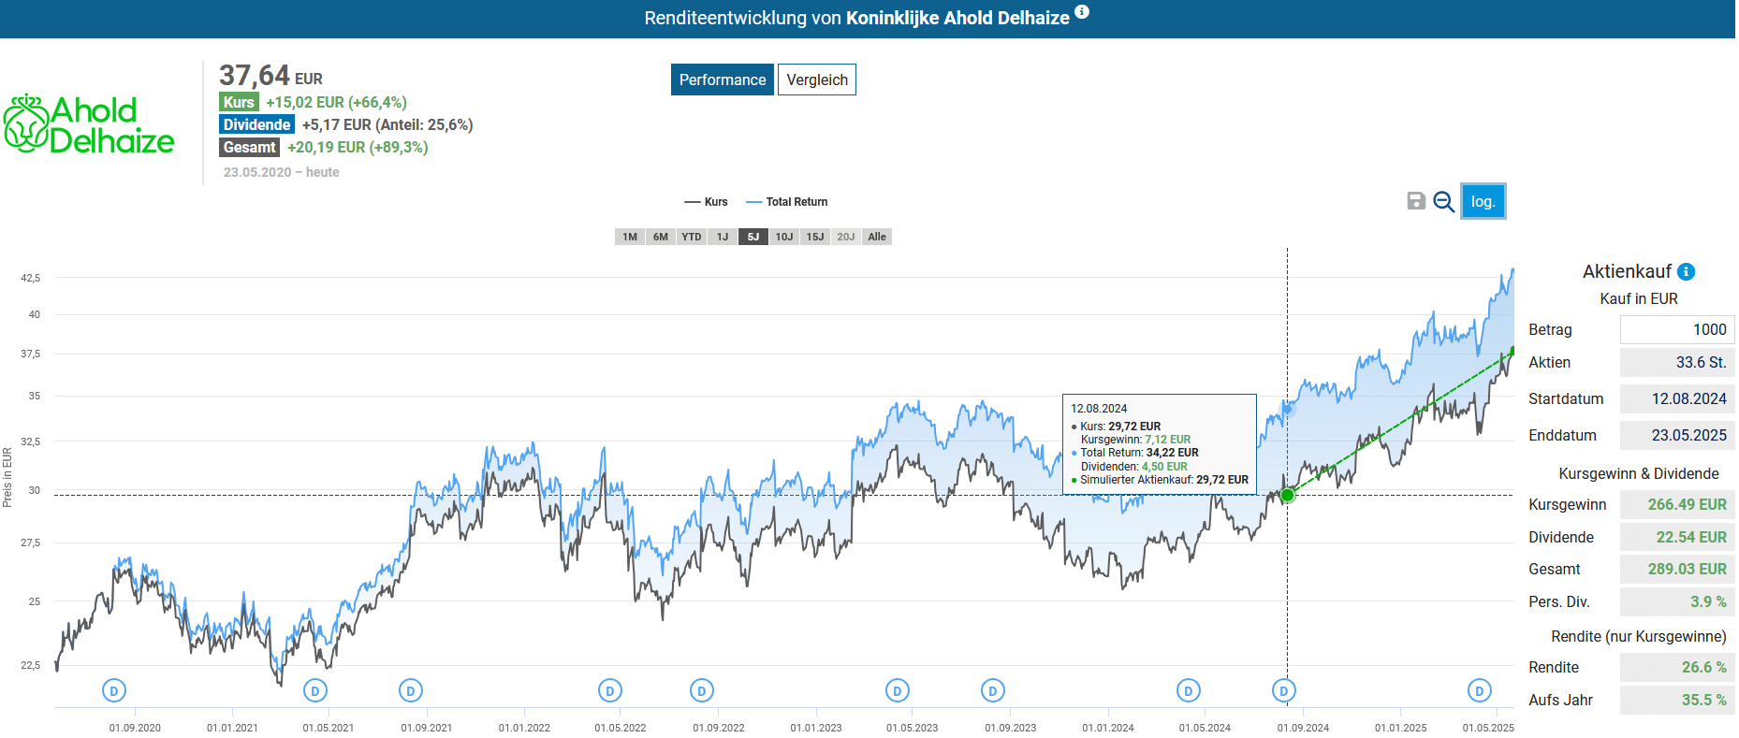Select the 20J time range
1739x738 pixels.
click(x=846, y=237)
